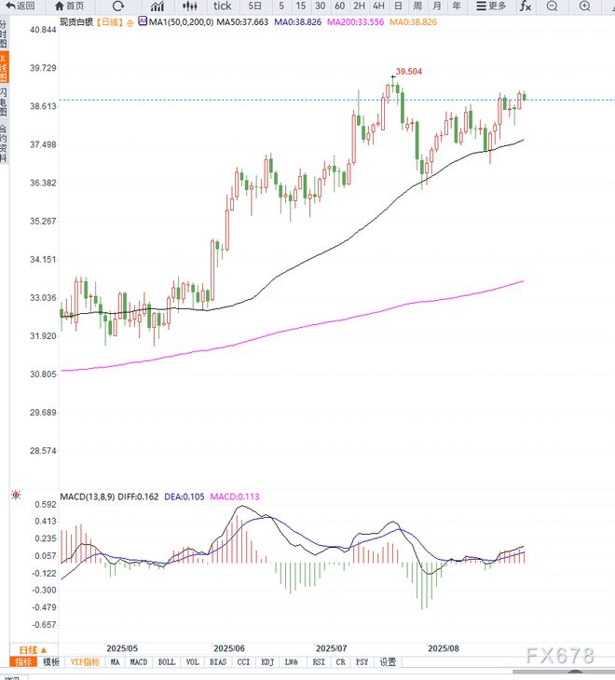
Task: Open 合约资料 side tab
Action: click(x=4, y=143)
